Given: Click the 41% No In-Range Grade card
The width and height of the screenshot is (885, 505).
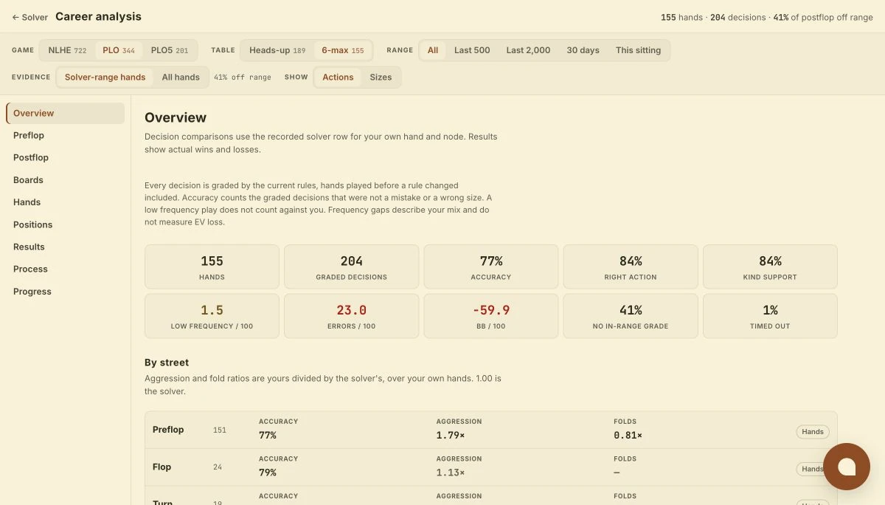Looking at the screenshot, I should (x=631, y=316).
